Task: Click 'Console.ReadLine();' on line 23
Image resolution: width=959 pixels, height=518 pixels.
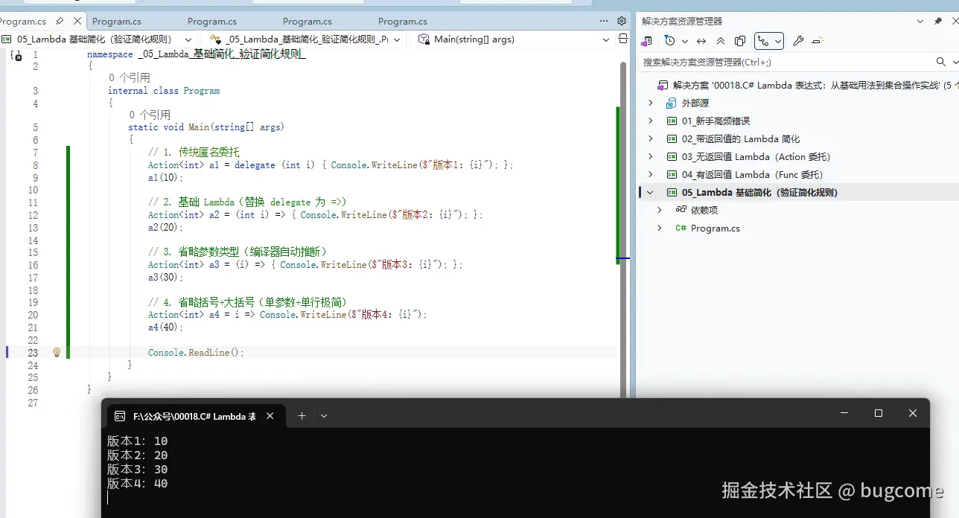Action: [x=196, y=352]
